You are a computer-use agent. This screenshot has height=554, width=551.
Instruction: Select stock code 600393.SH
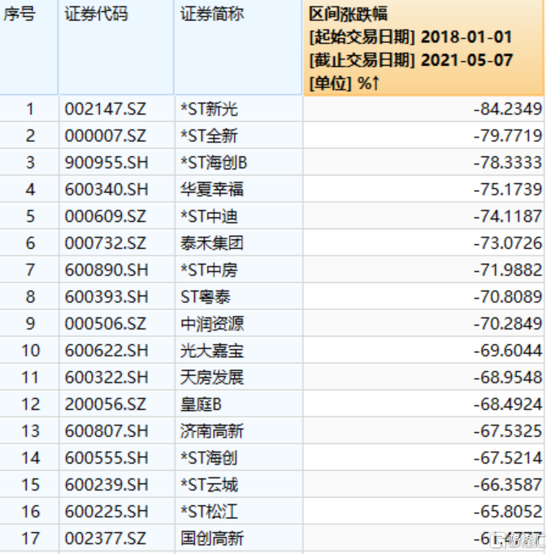click(106, 297)
